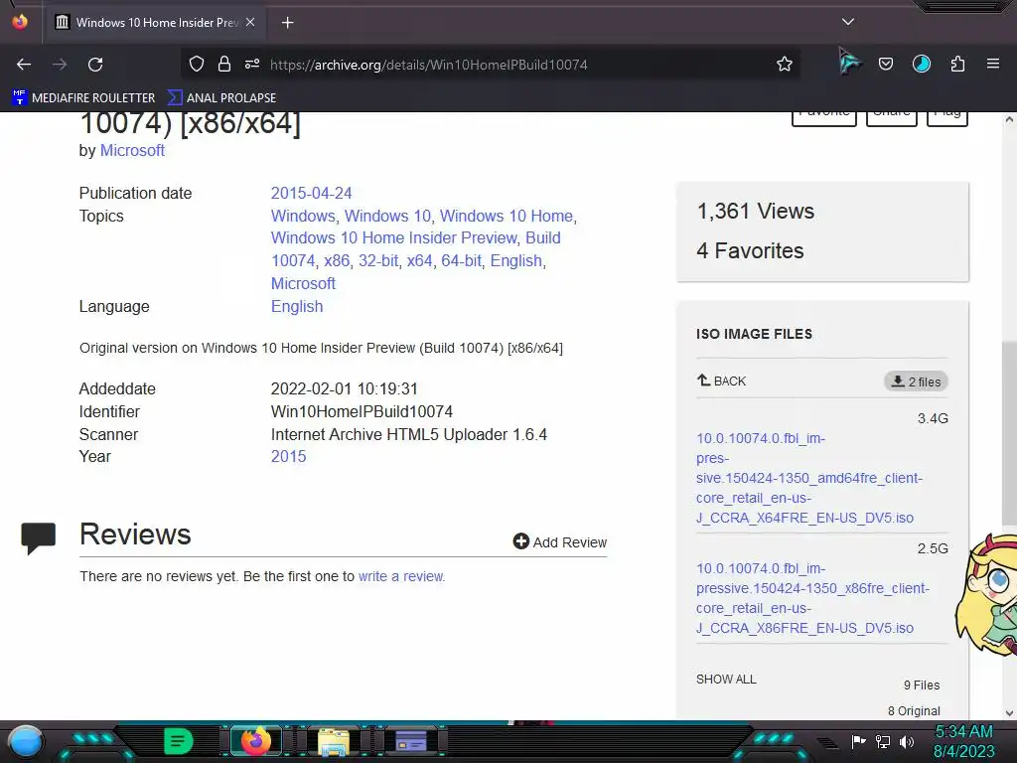
Task: Open the green notes app in taskbar
Action: pos(179,741)
